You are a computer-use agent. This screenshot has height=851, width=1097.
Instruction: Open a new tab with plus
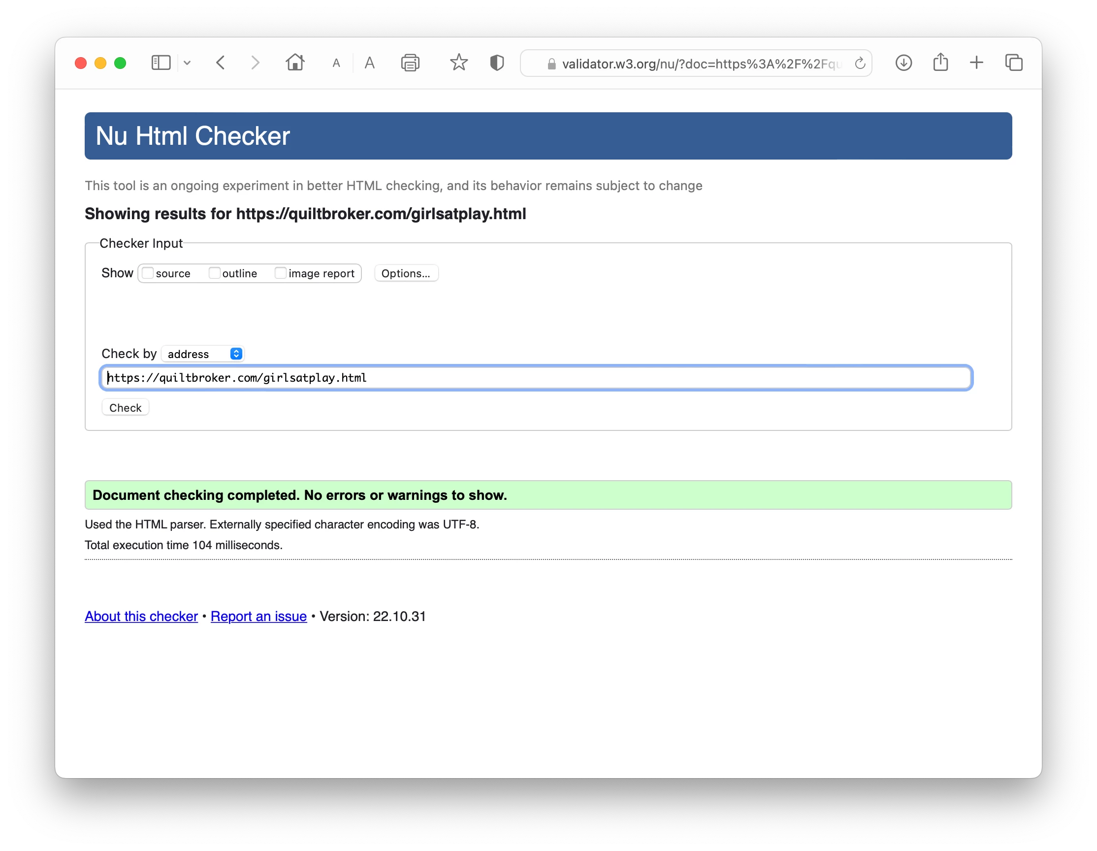click(976, 63)
